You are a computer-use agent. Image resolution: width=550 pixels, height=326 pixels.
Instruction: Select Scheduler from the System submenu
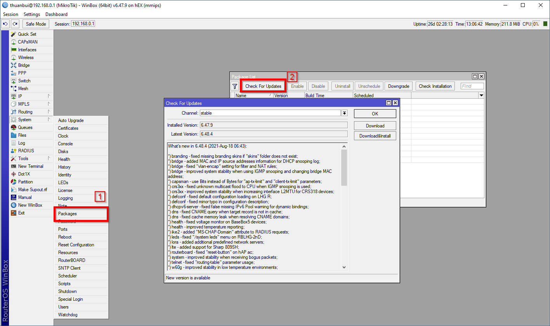tap(68, 276)
